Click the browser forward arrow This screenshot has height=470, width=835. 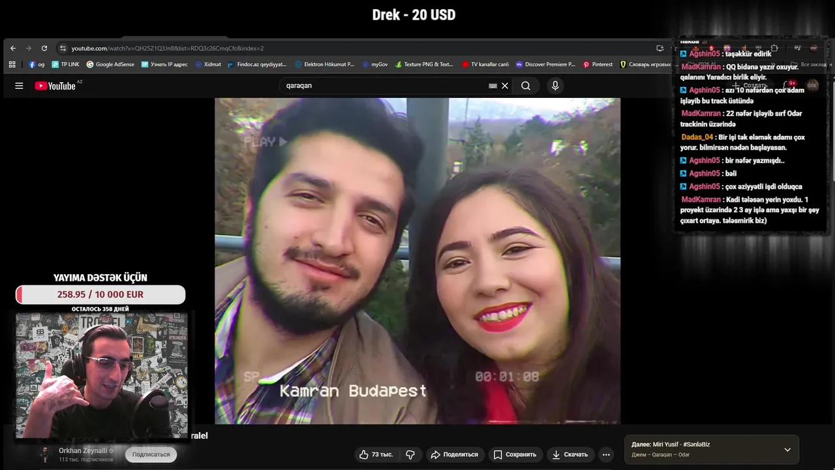pos(29,48)
